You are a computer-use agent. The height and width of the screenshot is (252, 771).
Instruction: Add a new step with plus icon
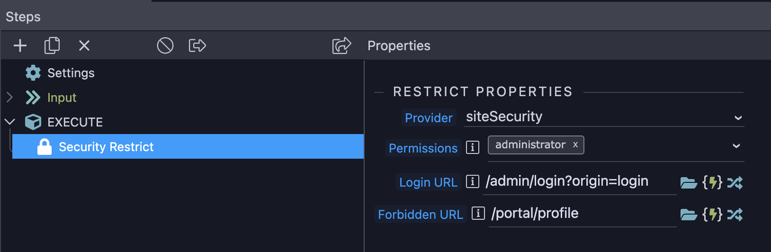[x=20, y=45]
